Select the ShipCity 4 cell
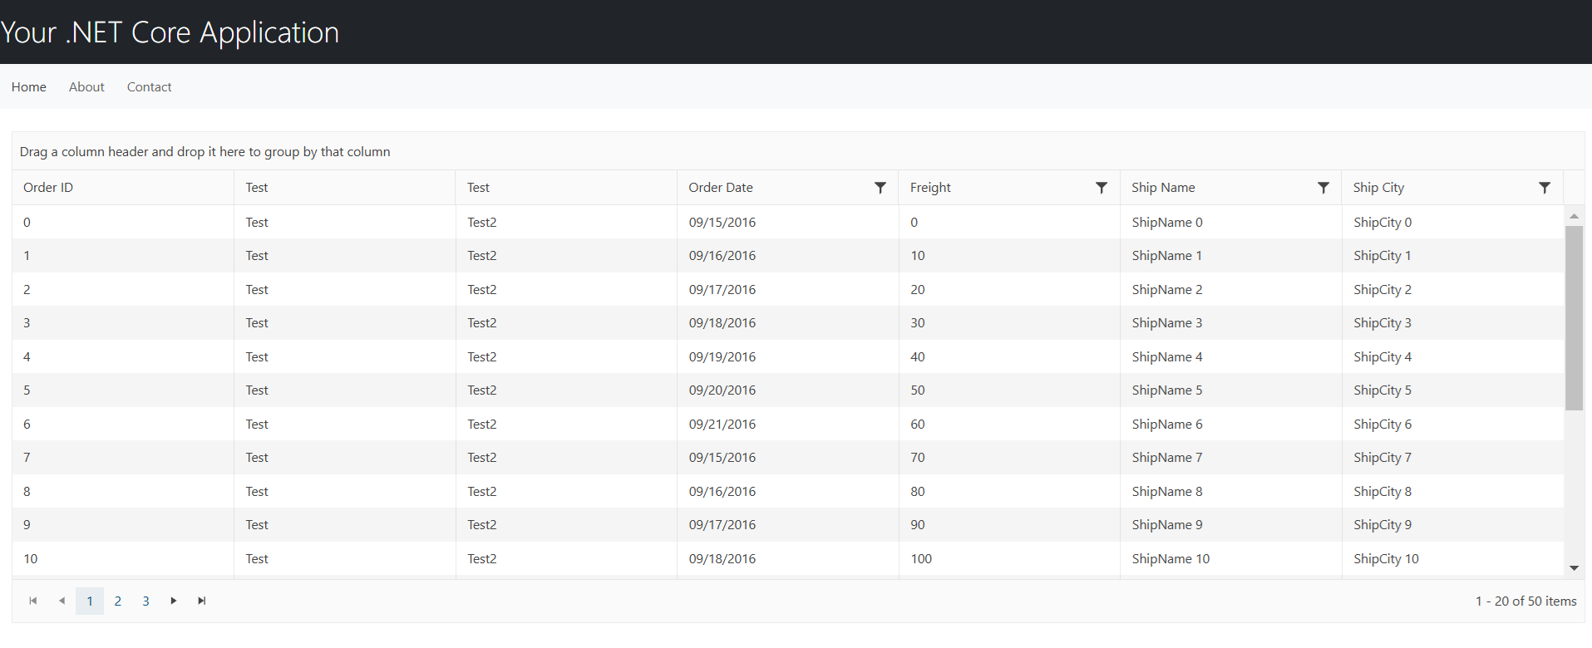Screen dimensions: 1592x648 [1452, 356]
